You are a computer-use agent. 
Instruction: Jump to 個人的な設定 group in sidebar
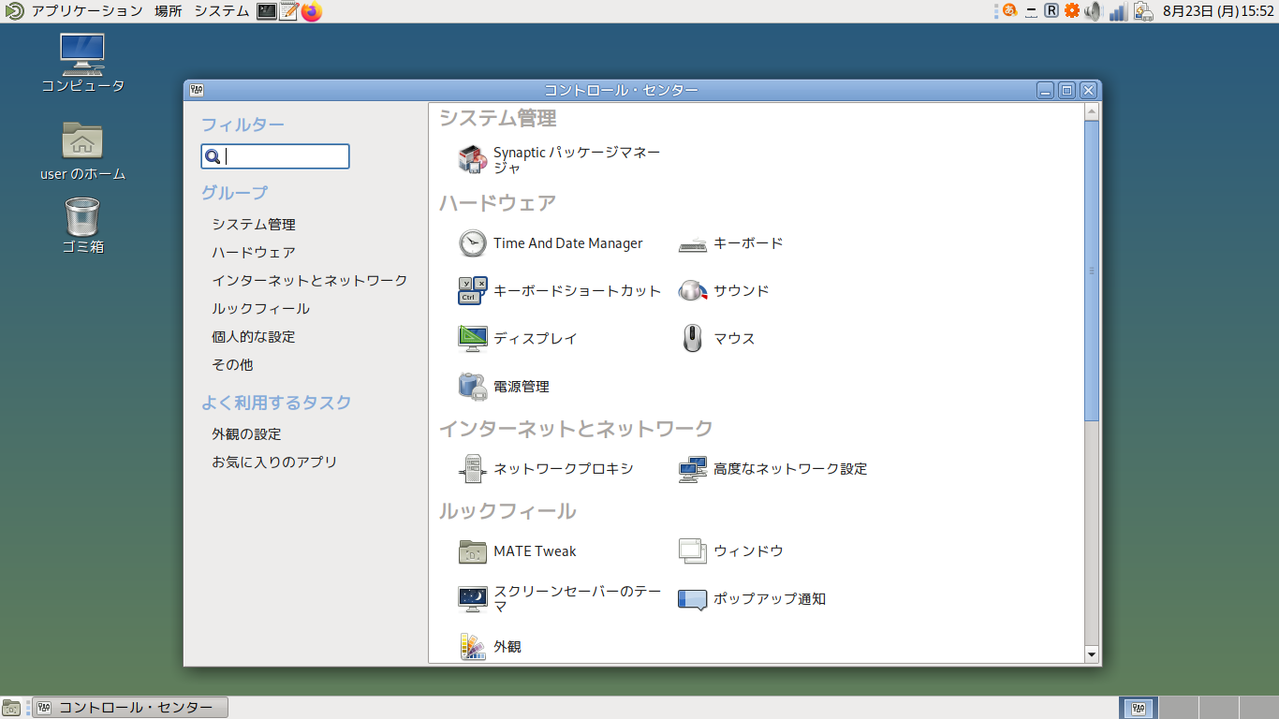tap(254, 337)
